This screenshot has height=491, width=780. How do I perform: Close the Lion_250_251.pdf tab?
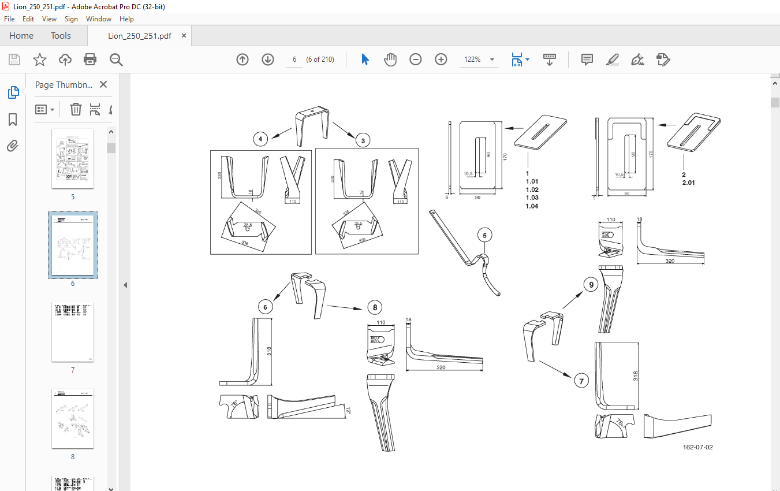(184, 35)
